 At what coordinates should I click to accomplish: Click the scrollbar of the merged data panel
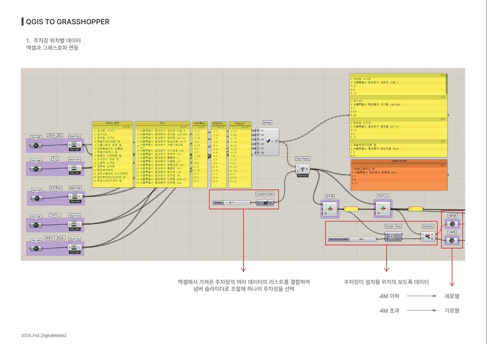click(x=447, y=84)
